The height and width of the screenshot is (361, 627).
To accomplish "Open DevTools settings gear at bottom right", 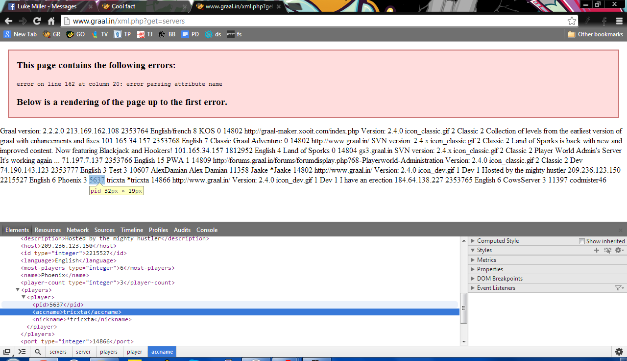I will (619, 352).
